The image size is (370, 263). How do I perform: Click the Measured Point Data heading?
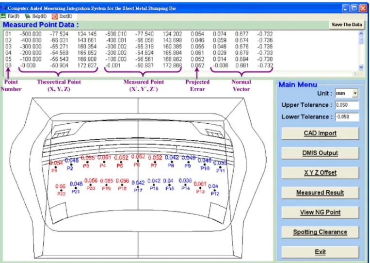(41, 25)
